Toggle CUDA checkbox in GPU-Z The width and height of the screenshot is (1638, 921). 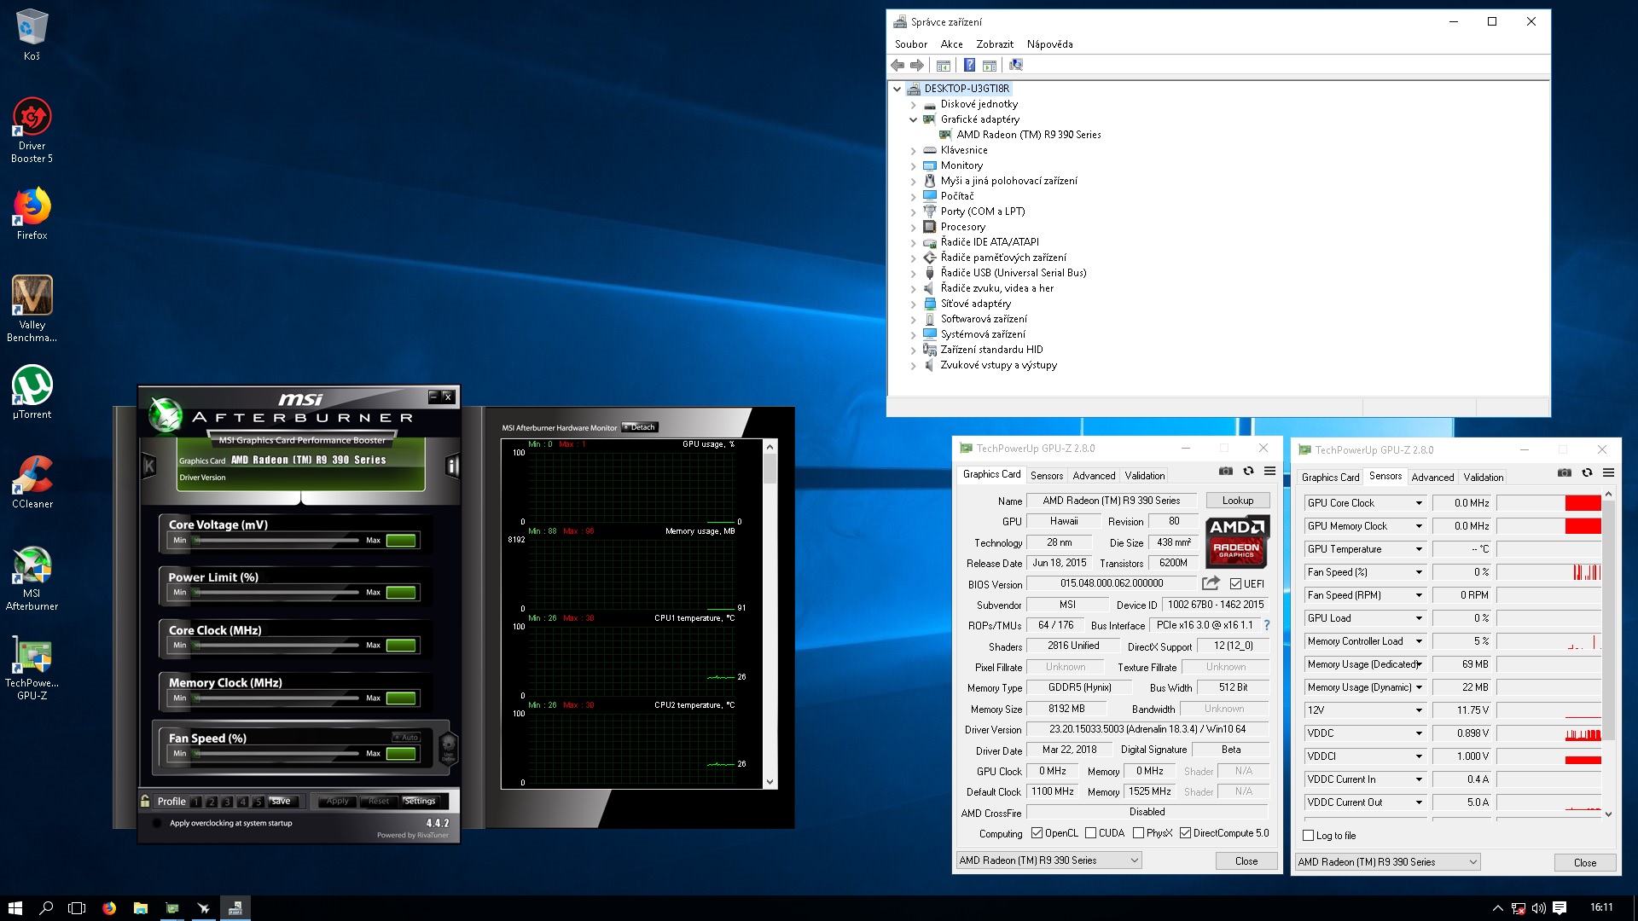tap(1090, 833)
